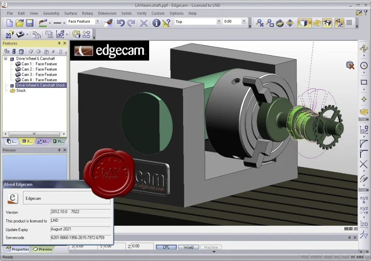
Task: Click the binoculars feature finder icon
Action: [10, 34]
